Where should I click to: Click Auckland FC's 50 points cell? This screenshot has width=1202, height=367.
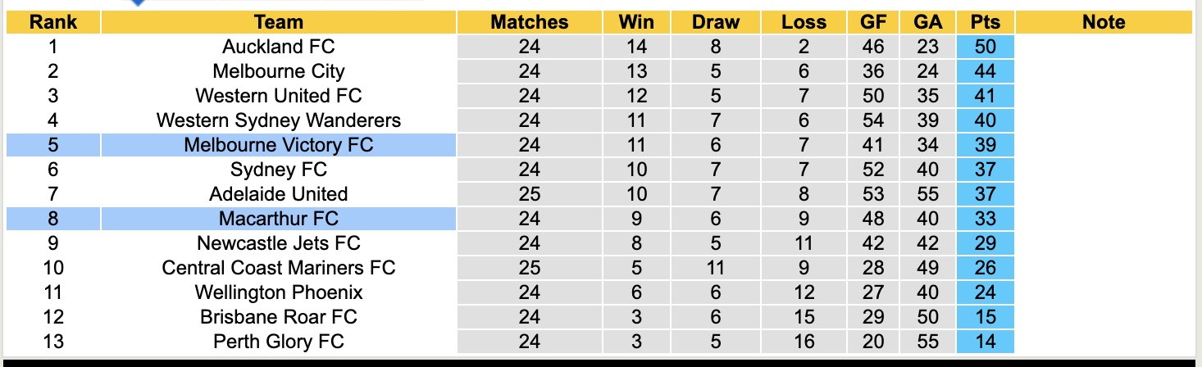point(986,47)
